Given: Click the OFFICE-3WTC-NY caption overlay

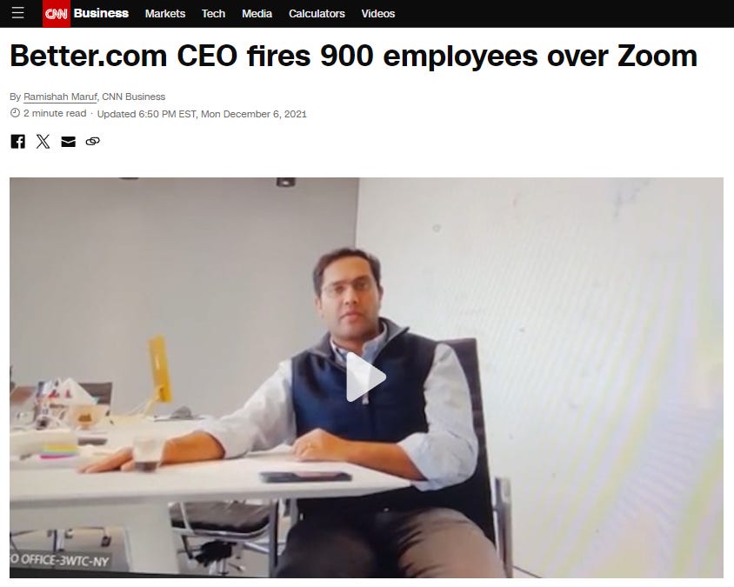Looking at the screenshot, I should click(59, 560).
